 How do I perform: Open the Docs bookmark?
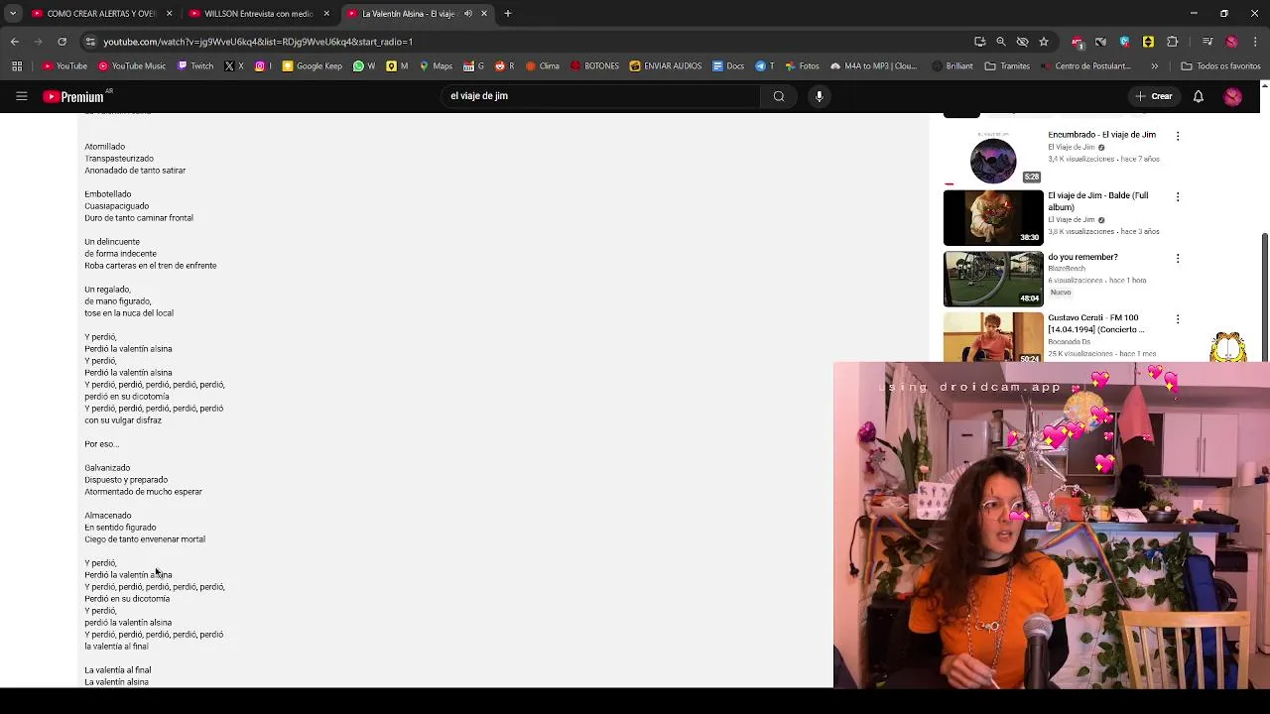click(x=728, y=66)
